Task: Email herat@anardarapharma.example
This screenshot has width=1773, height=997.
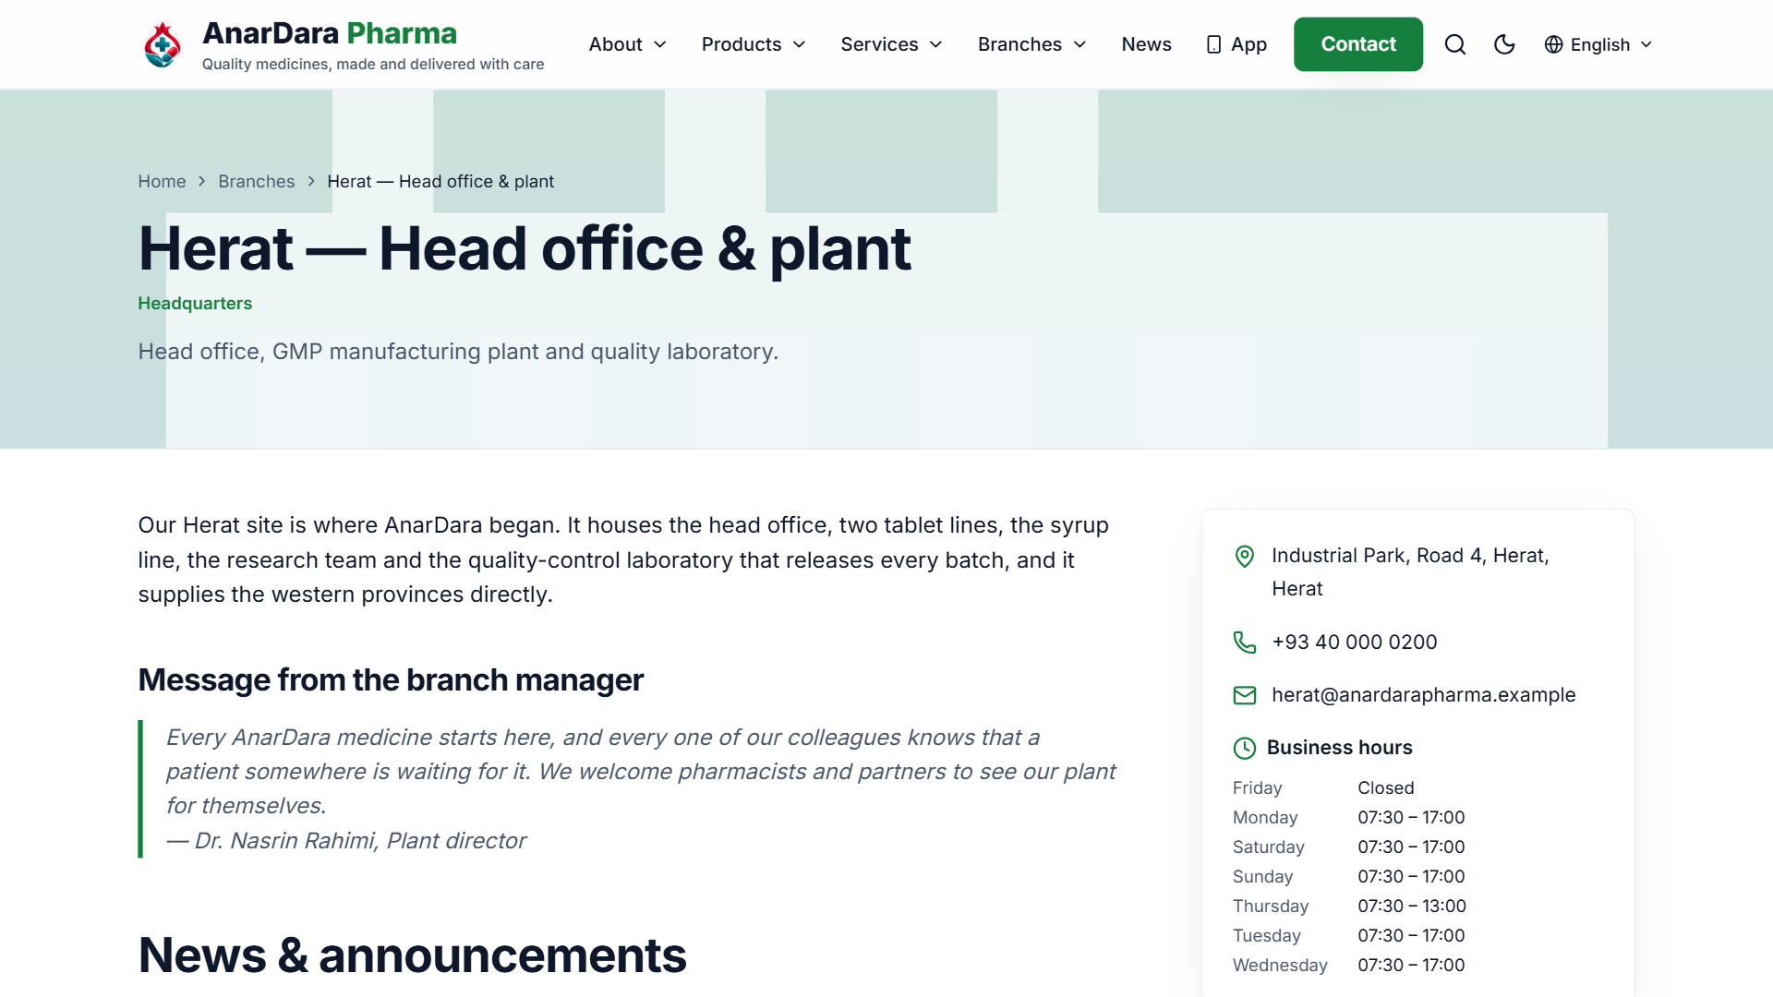Action: [1424, 695]
